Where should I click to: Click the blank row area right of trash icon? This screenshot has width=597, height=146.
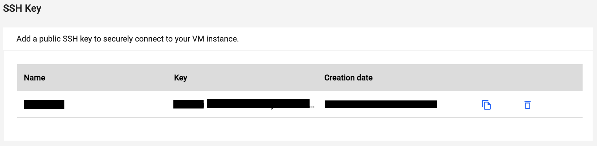557,105
